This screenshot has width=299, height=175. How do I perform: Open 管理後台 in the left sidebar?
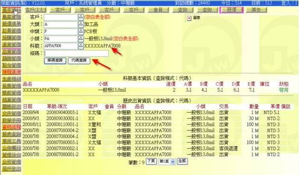pyautogui.click(x=11, y=155)
